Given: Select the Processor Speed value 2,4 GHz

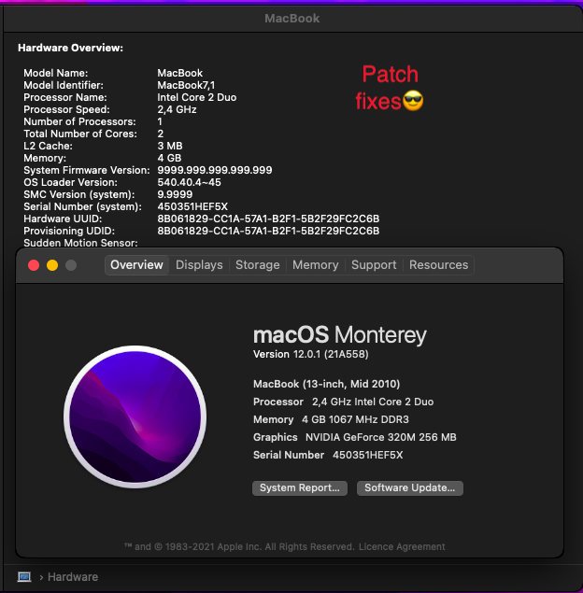Looking at the screenshot, I should pyautogui.click(x=177, y=109).
